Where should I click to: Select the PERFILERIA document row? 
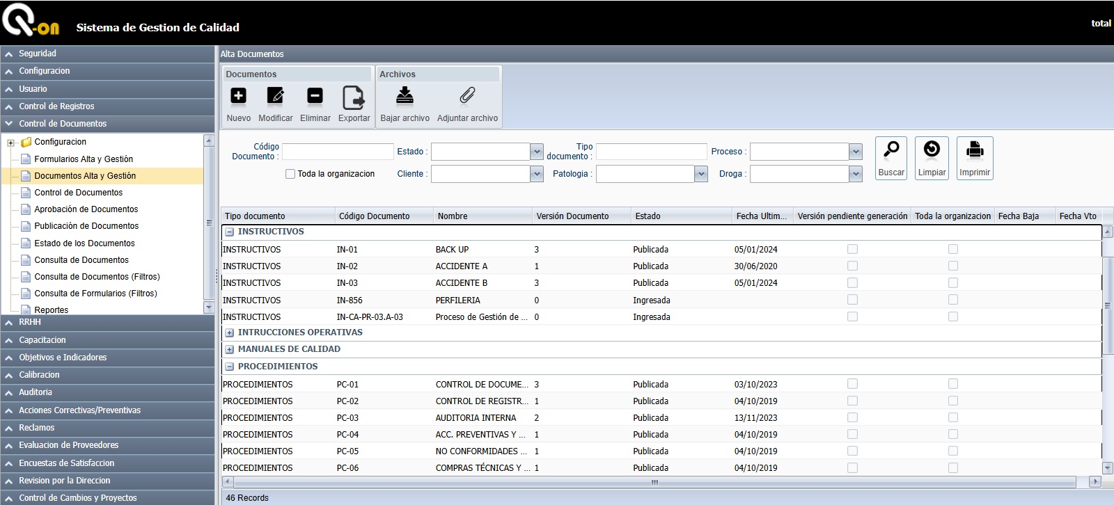661,300
